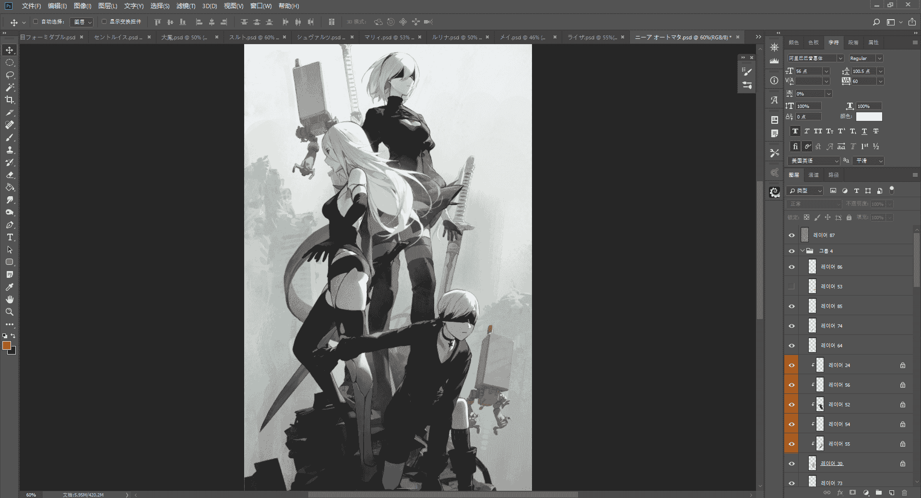Select the Brush tool
This screenshot has height=498, width=921.
[x=10, y=138]
